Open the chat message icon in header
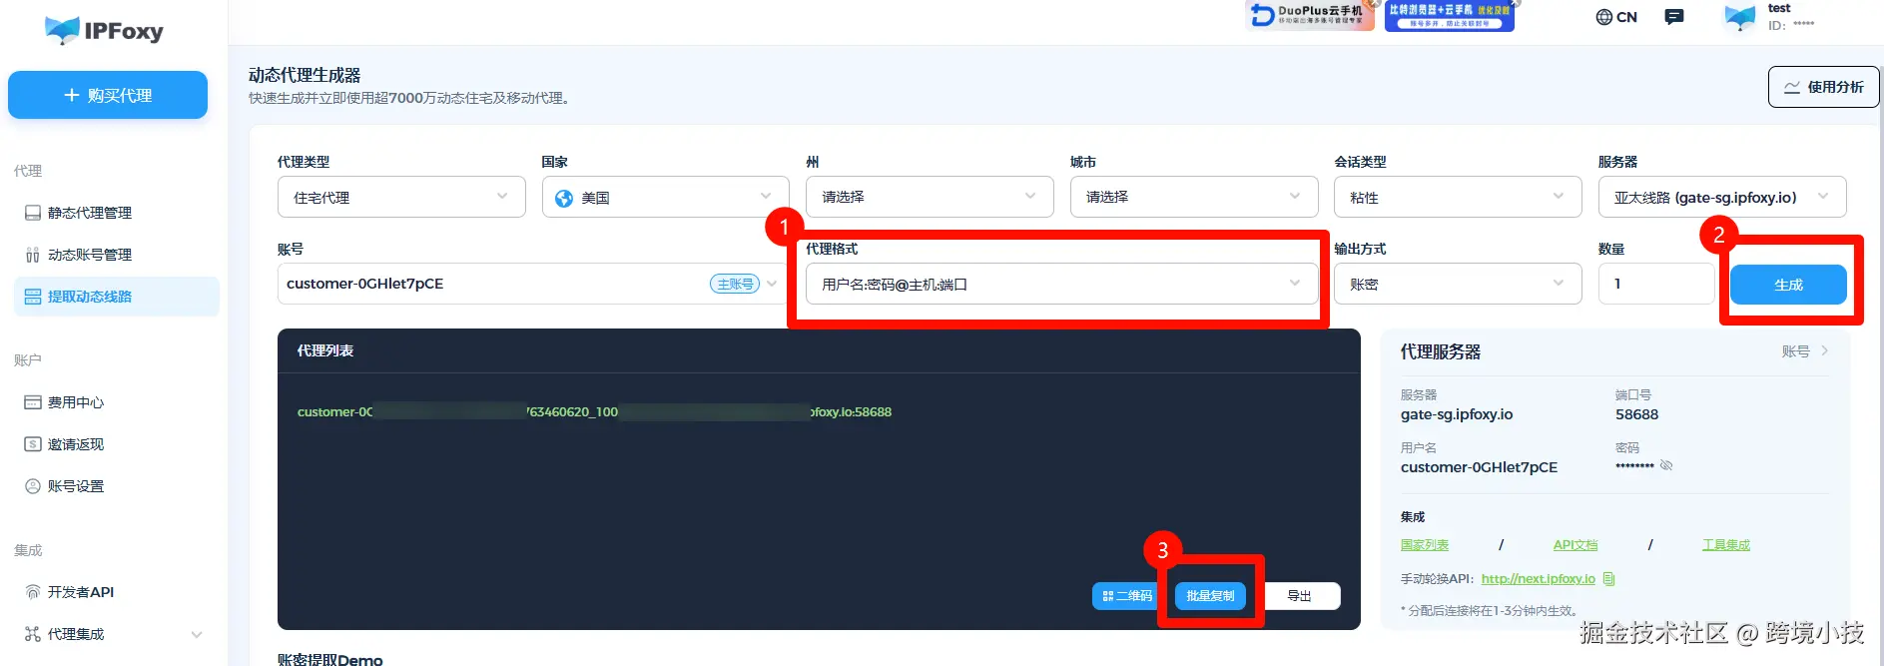 point(1674,17)
